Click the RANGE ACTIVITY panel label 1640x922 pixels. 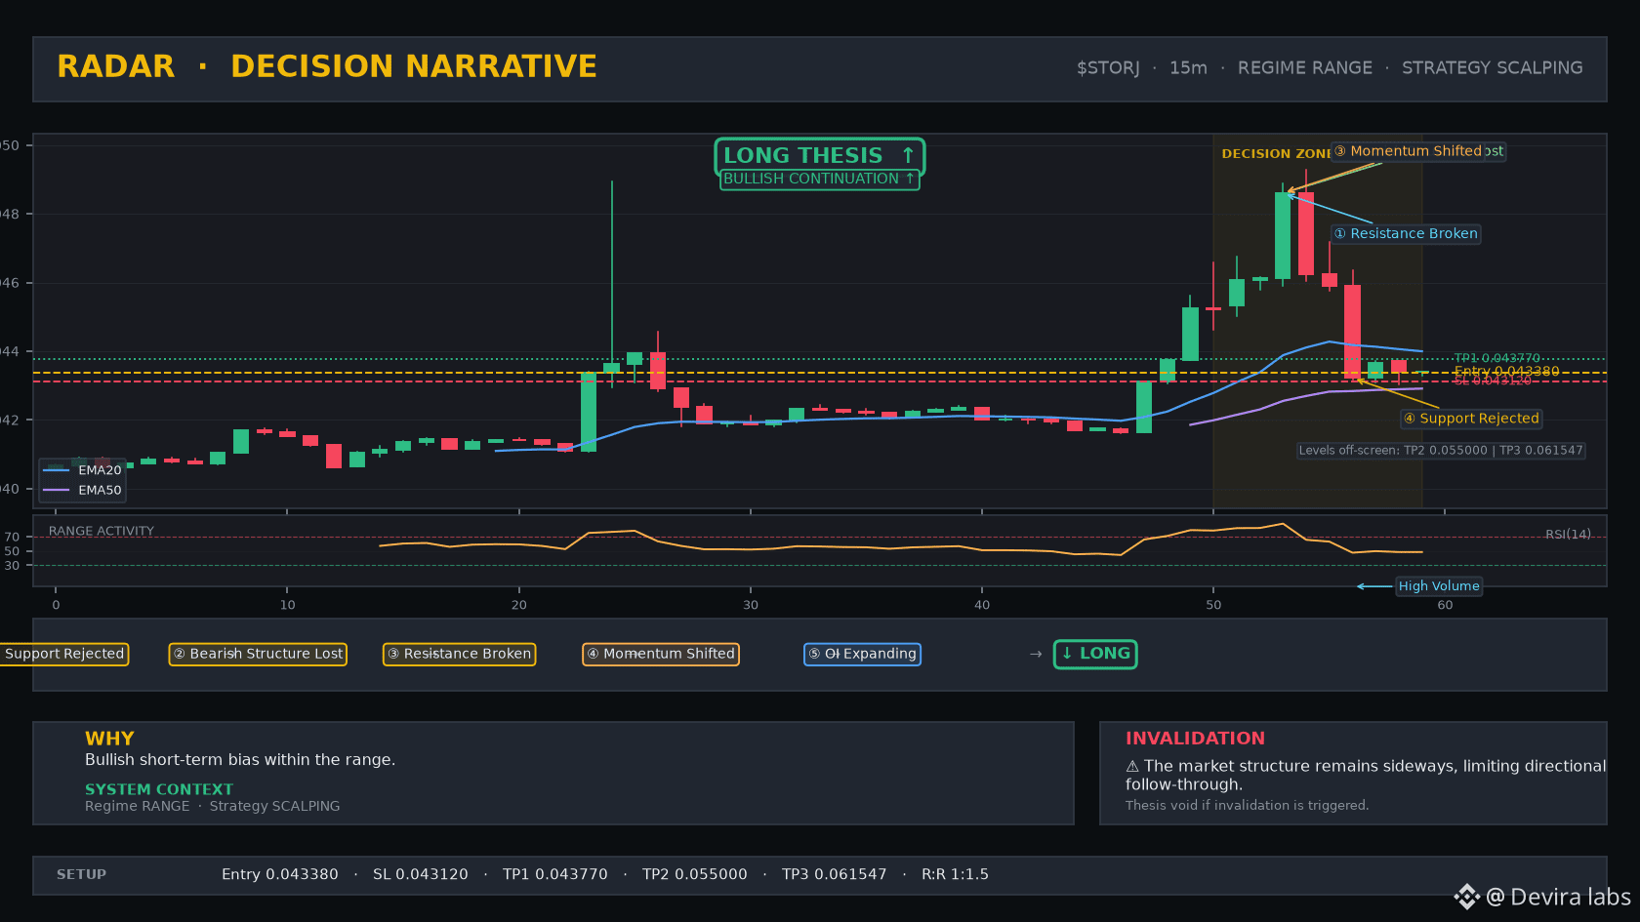102,532
